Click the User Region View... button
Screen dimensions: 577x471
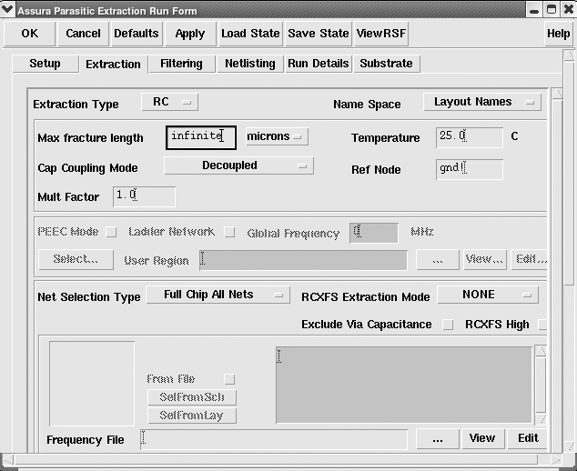click(x=485, y=259)
